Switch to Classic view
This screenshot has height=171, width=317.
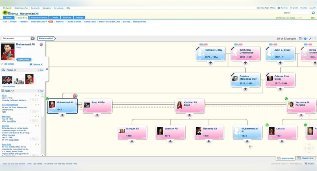click(305, 158)
